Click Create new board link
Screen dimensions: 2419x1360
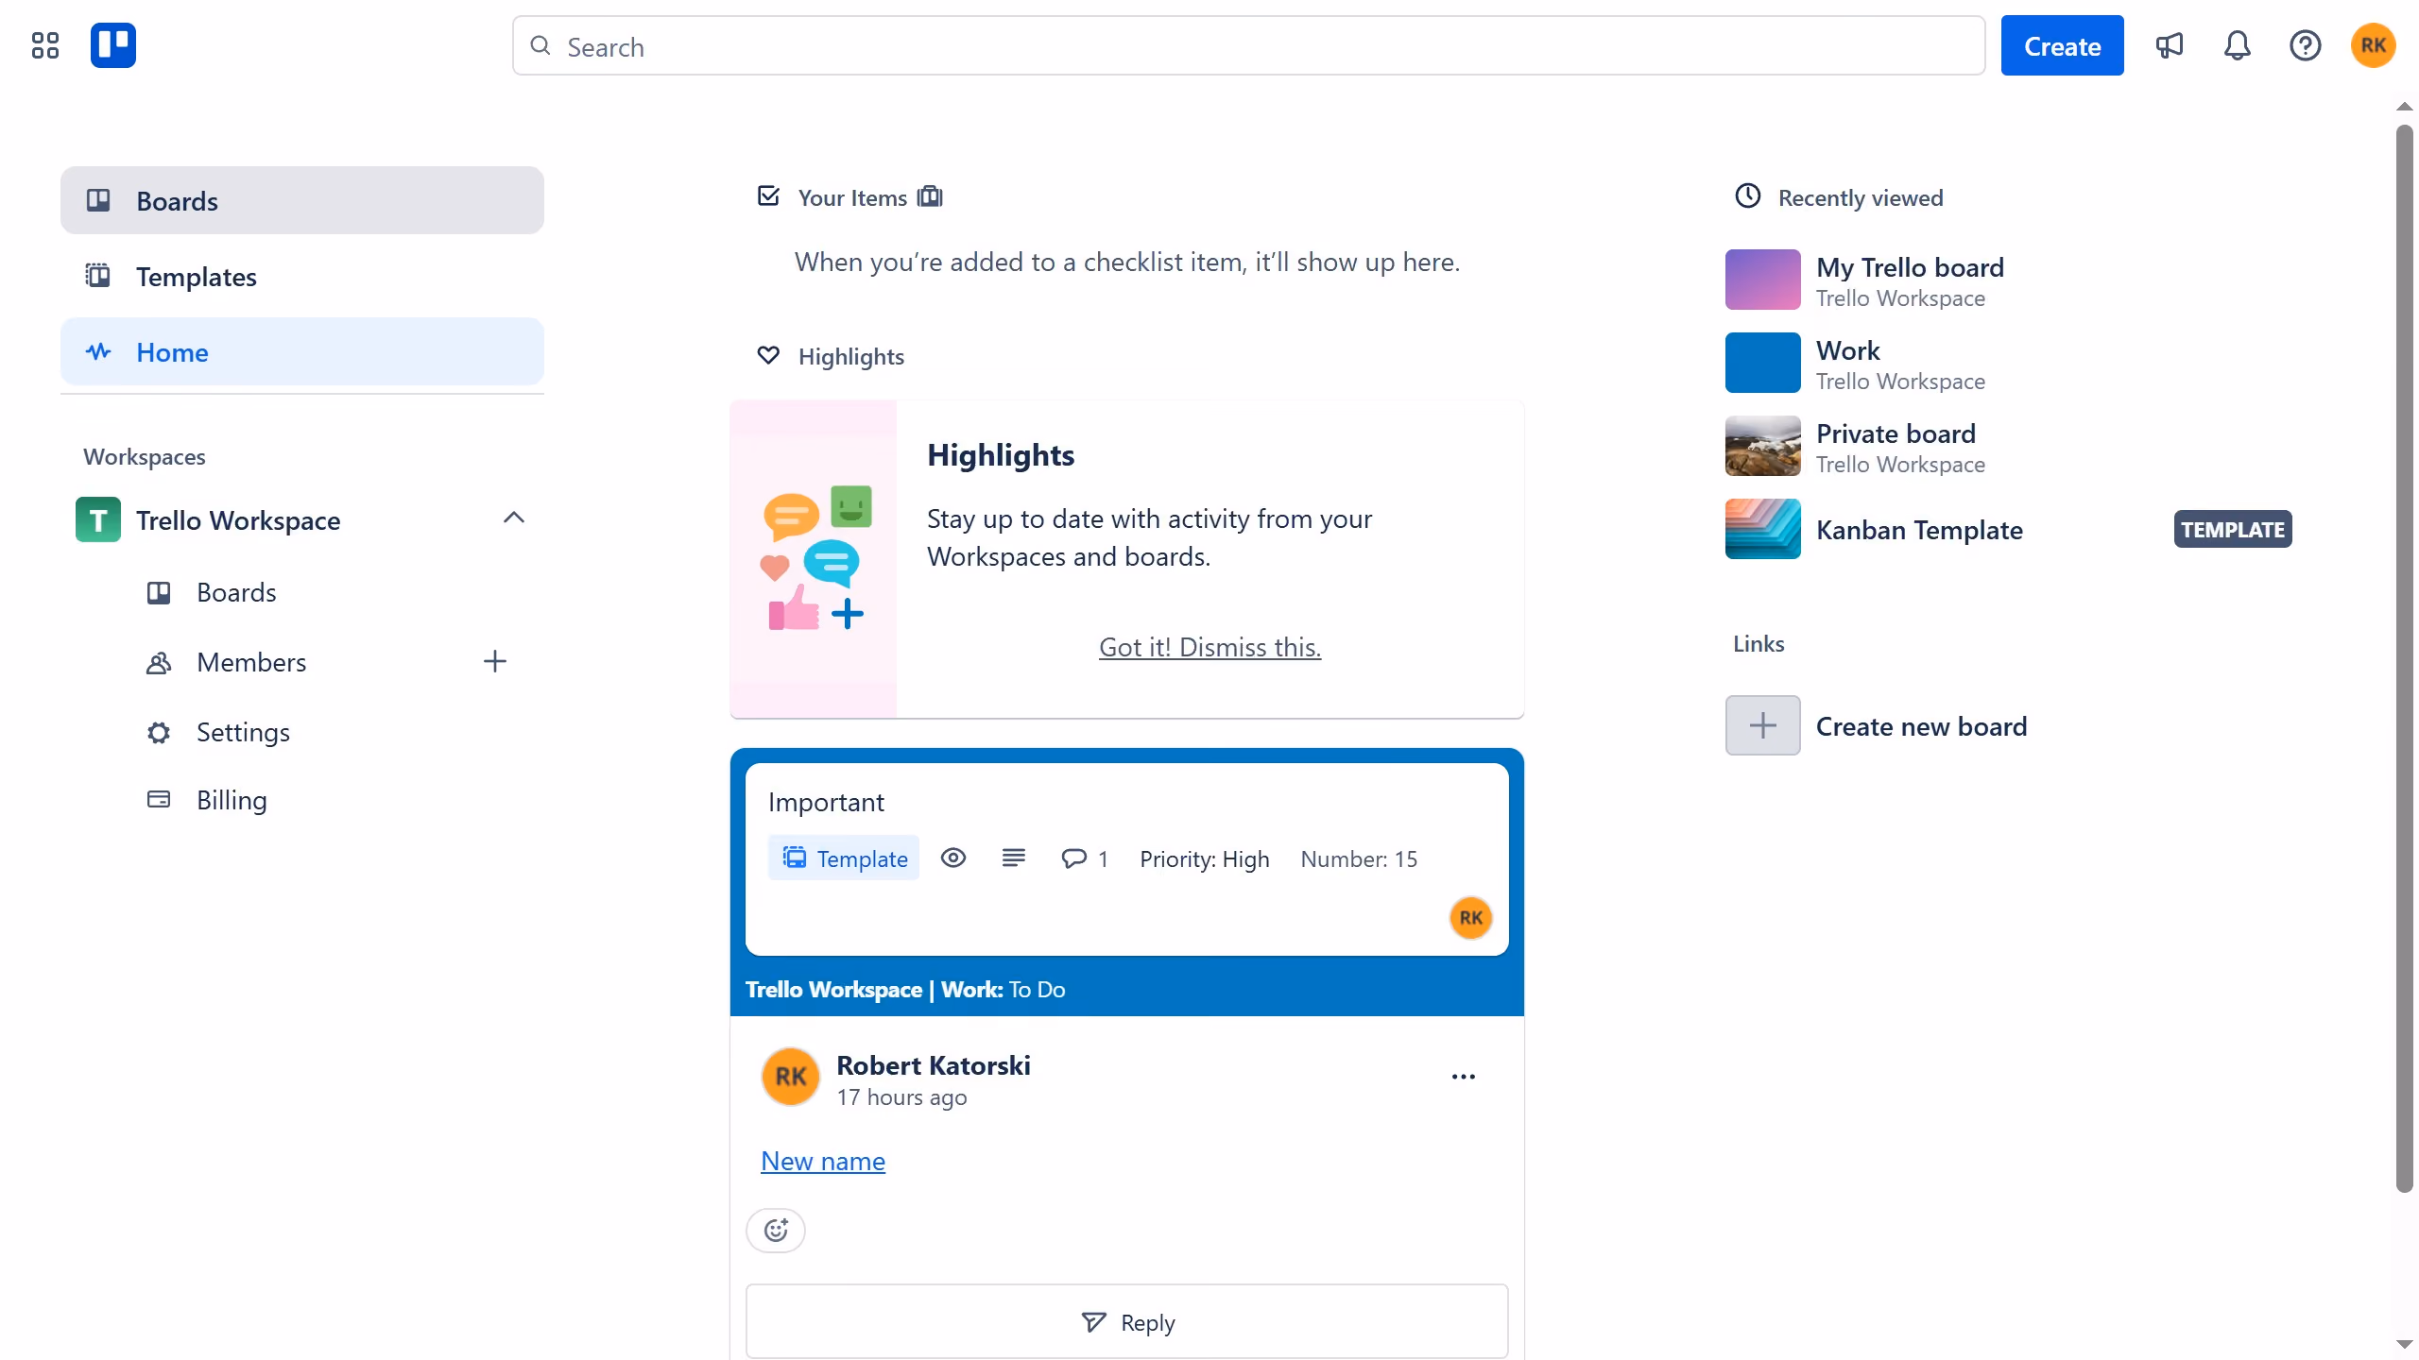click(x=1921, y=726)
